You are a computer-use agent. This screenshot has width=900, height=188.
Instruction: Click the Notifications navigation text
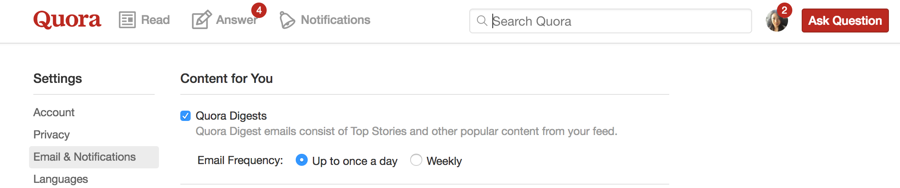tap(335, 20)
